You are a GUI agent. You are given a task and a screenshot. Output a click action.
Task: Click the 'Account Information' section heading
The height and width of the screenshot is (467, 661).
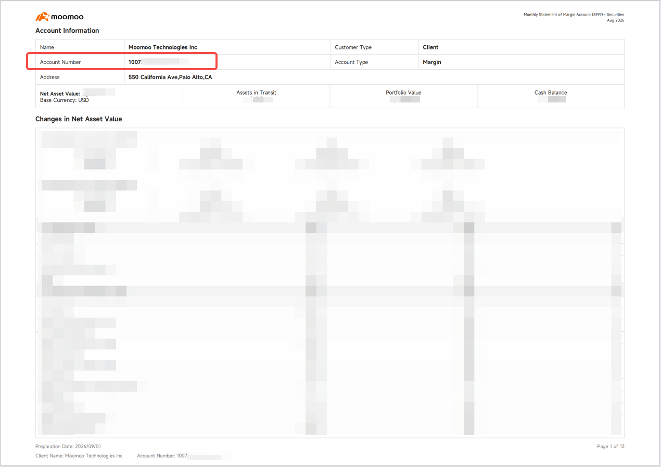click(67, 31)
